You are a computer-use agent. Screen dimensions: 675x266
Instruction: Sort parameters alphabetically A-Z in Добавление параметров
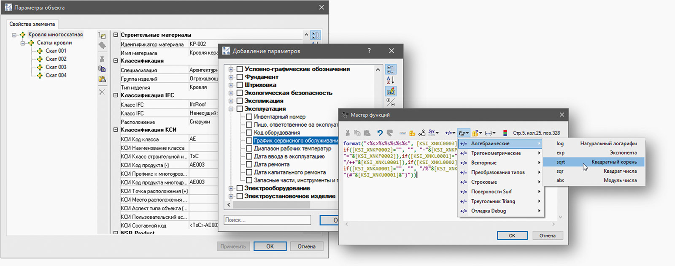(x=391, y=80)
